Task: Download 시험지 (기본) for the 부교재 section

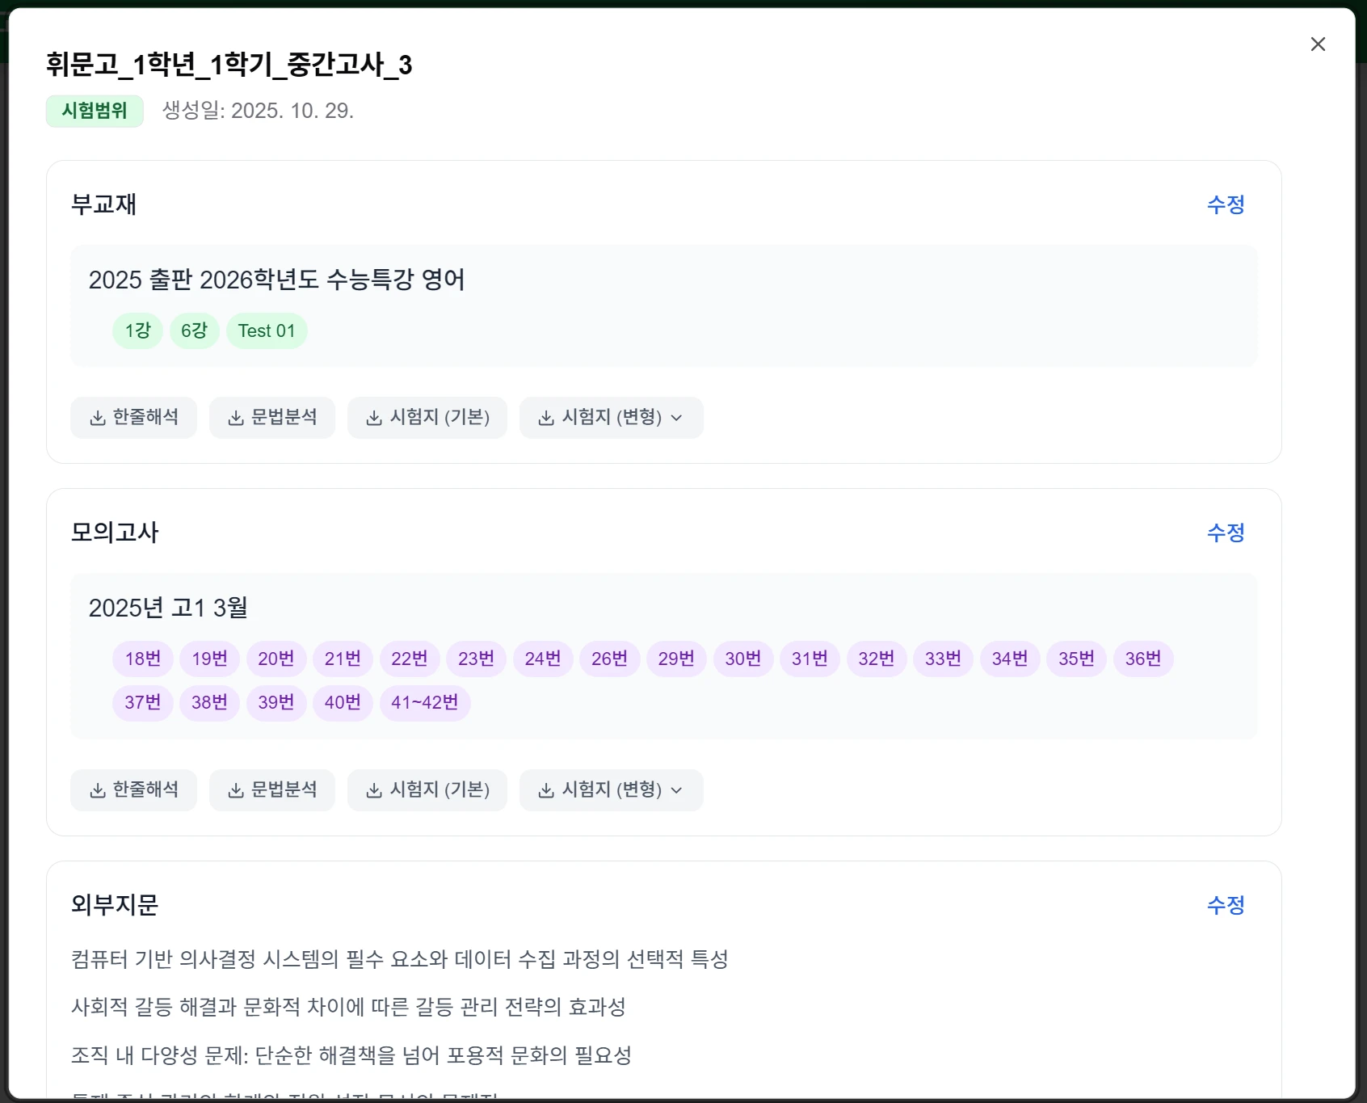Action: click(x=427, y=417)
